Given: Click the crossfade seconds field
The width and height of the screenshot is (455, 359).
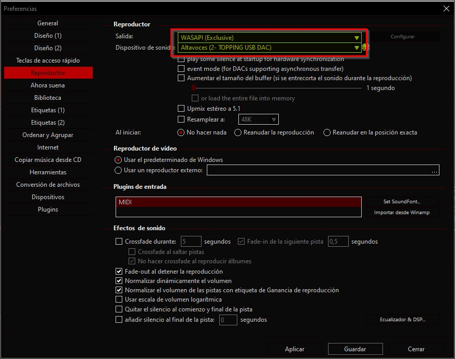Looking at the screenshot, I should pos(191,242).
